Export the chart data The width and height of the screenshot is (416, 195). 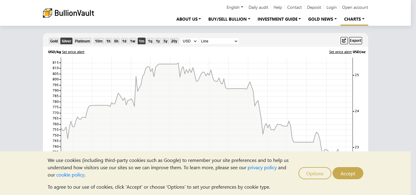pos(355,41)
